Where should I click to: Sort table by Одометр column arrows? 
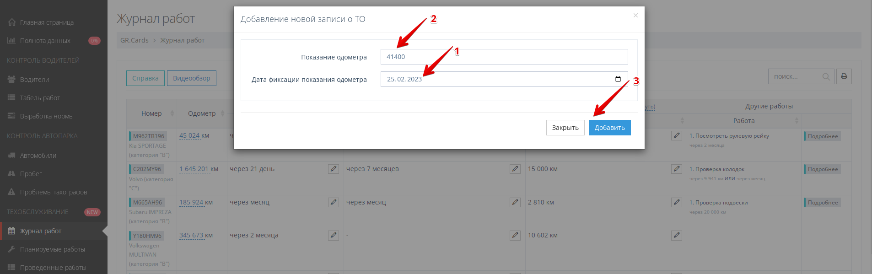click(222, 113)
